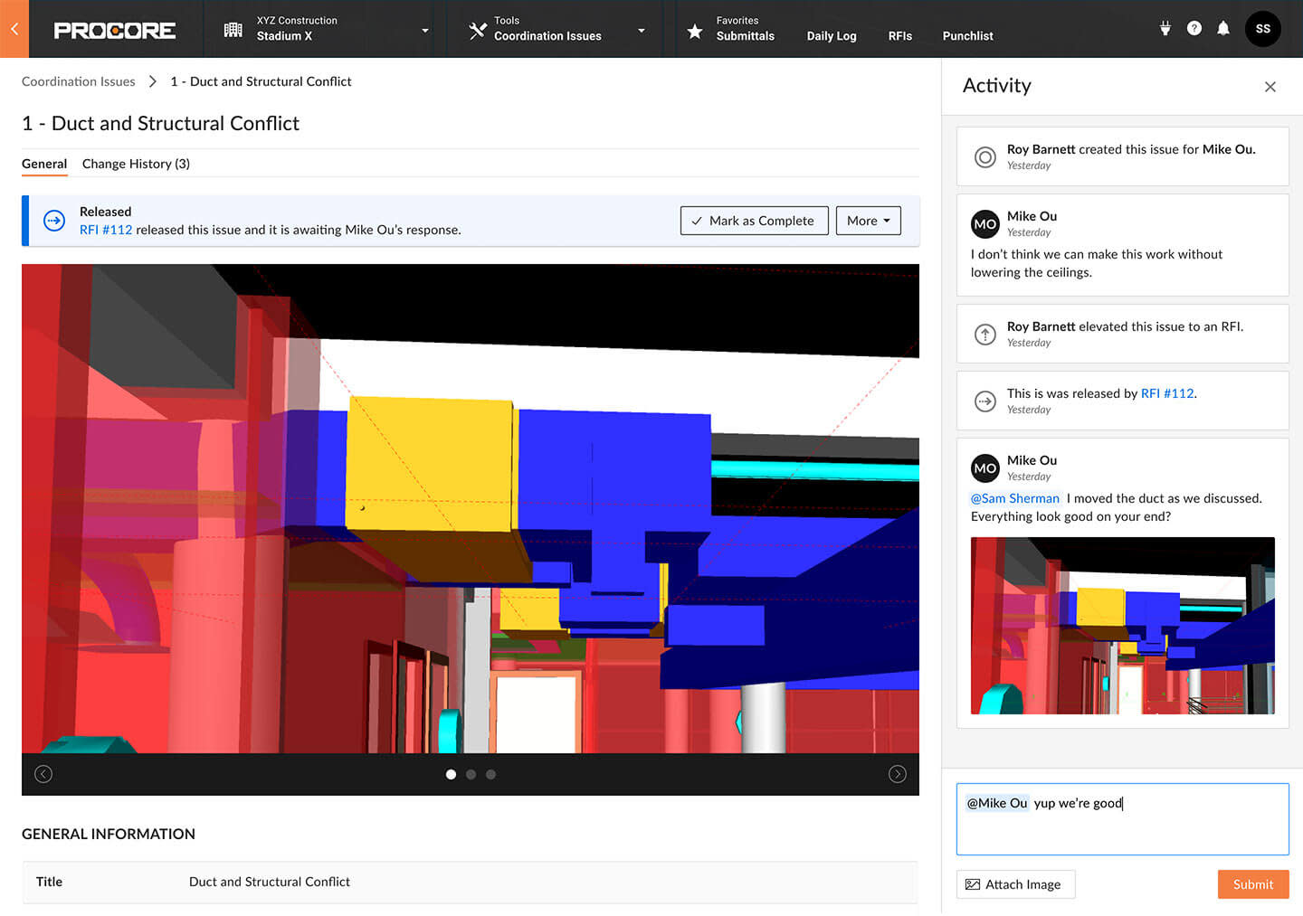Check notifications via the bell icon
1303x916 pixels.
click(x=1223, y=28)
